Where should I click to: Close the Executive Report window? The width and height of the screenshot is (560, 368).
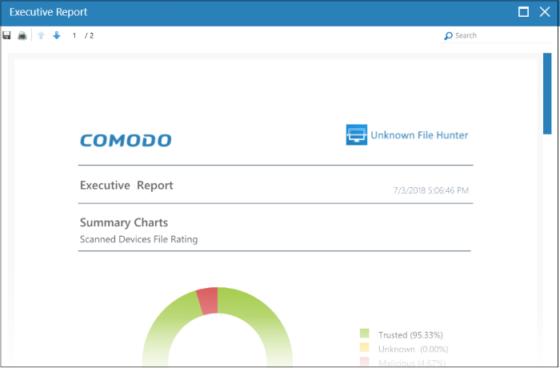coord(545,12)
